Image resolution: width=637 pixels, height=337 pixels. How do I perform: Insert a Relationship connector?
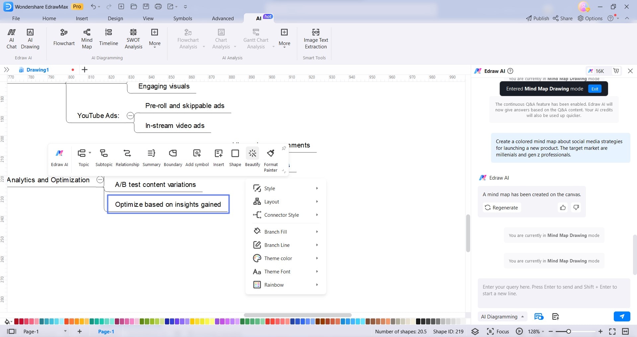click(x=127, y=158)
